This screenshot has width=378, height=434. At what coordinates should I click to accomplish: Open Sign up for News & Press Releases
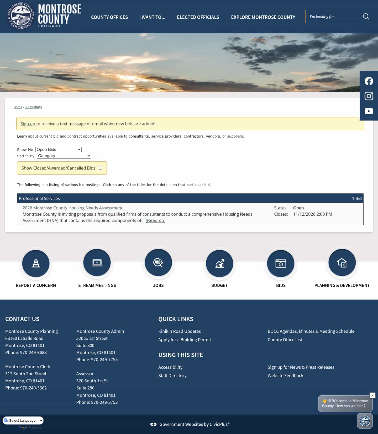click(301, 367)
